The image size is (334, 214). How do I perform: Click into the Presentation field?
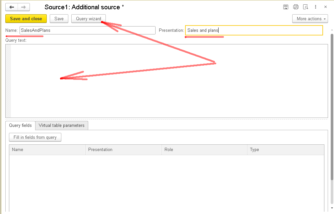click(x=254, y=30)
